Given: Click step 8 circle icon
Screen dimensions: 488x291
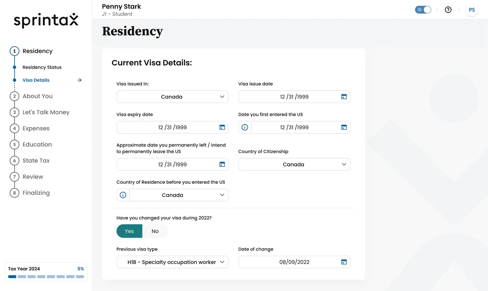Looking at the screenshot, I should [x=14, y=193].
